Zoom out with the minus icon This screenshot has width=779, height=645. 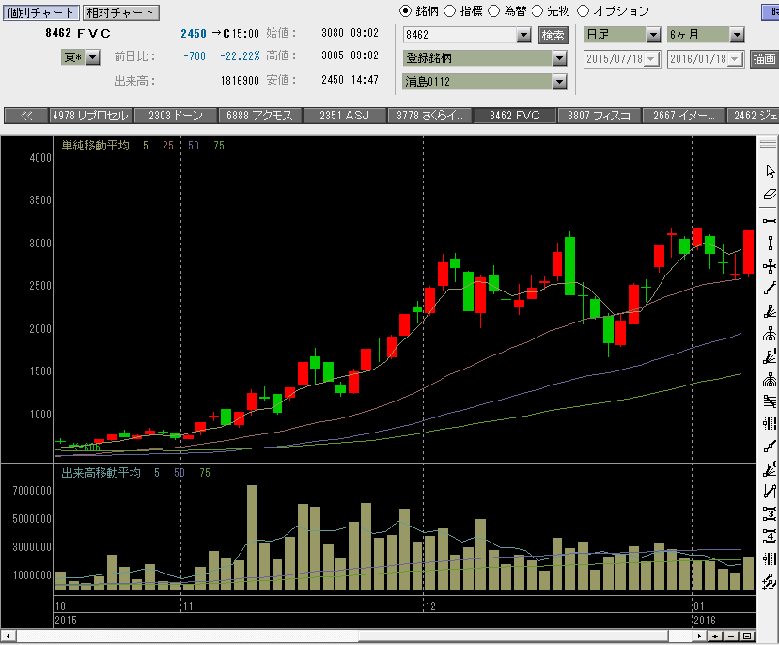(x=731, y=636)
